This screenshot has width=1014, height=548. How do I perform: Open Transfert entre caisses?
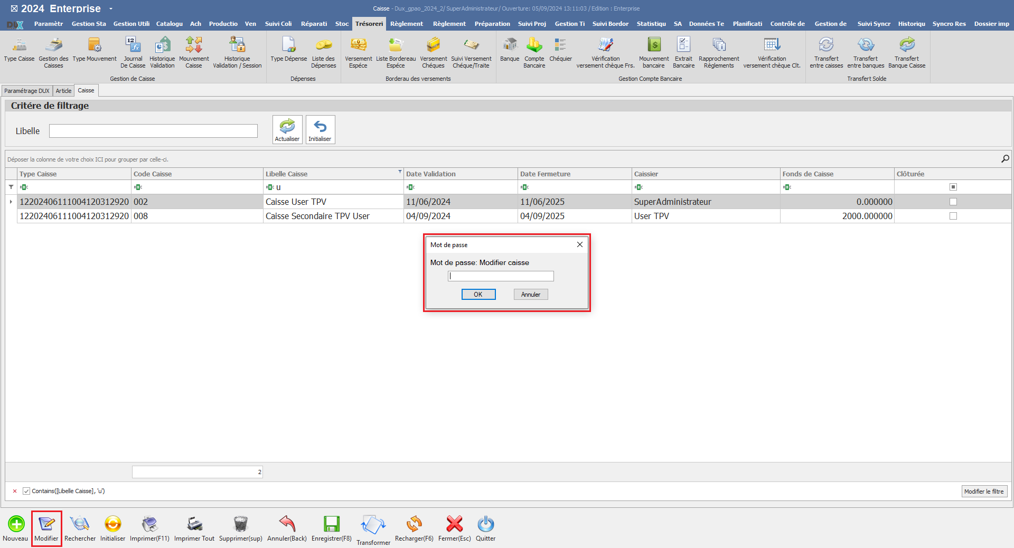click(826, 52)
